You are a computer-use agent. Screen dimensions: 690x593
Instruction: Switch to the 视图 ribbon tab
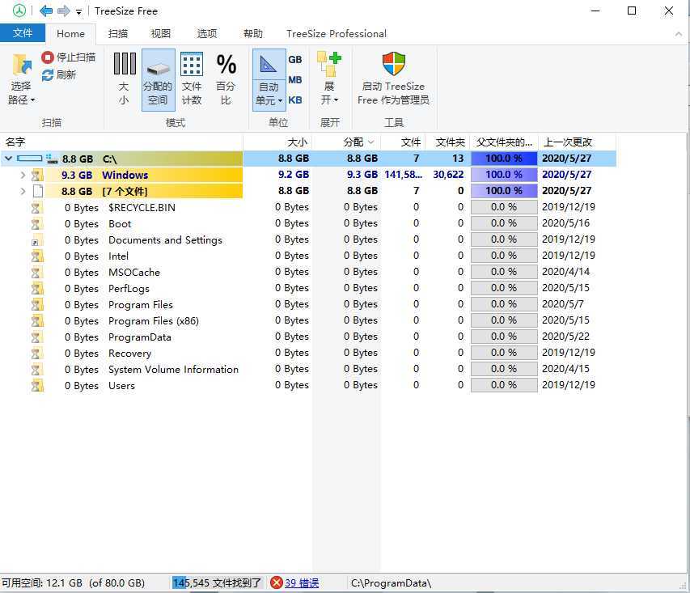161,34
